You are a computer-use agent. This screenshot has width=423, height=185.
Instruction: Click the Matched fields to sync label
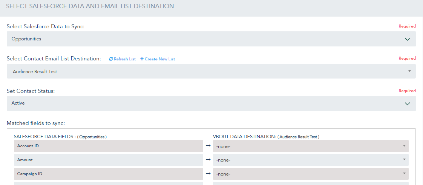point(36,123)
